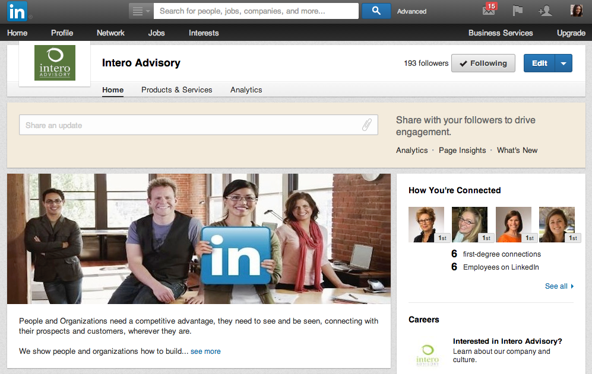View third connection in orange top photo

(x=514, y=224)
